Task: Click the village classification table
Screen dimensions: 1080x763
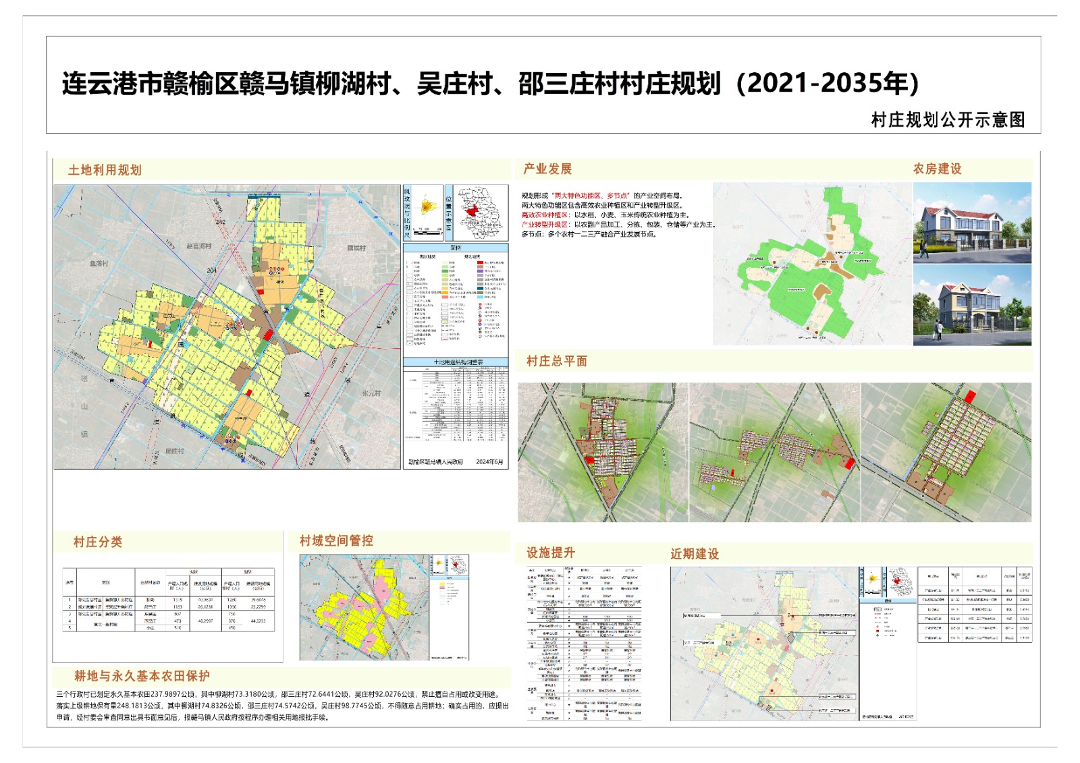Action: click(x=169, y=600)
